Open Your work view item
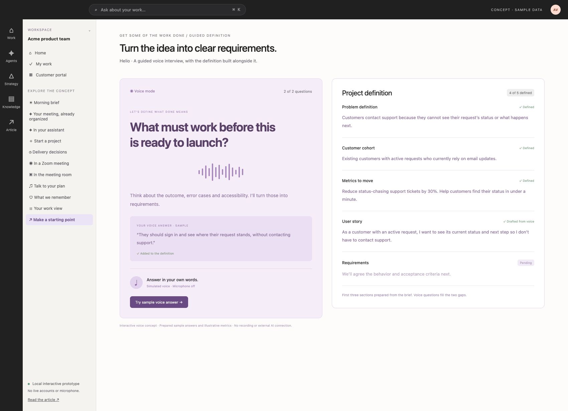 (59, 209)
